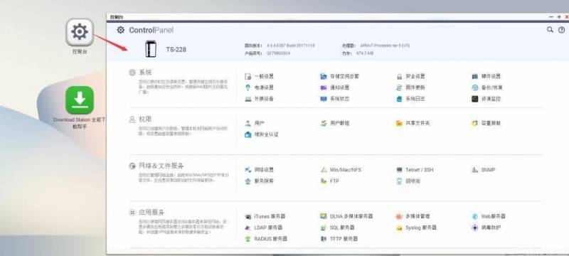Image resolution: width=569 pixels, height=256 pixels.
Task: Open RADIUS 服务器 settings
Action: (x=266, y=239)
